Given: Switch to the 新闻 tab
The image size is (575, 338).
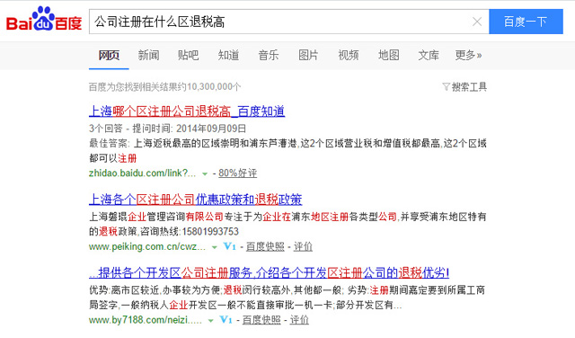Looking at the screenshot, I should point(148,55).
